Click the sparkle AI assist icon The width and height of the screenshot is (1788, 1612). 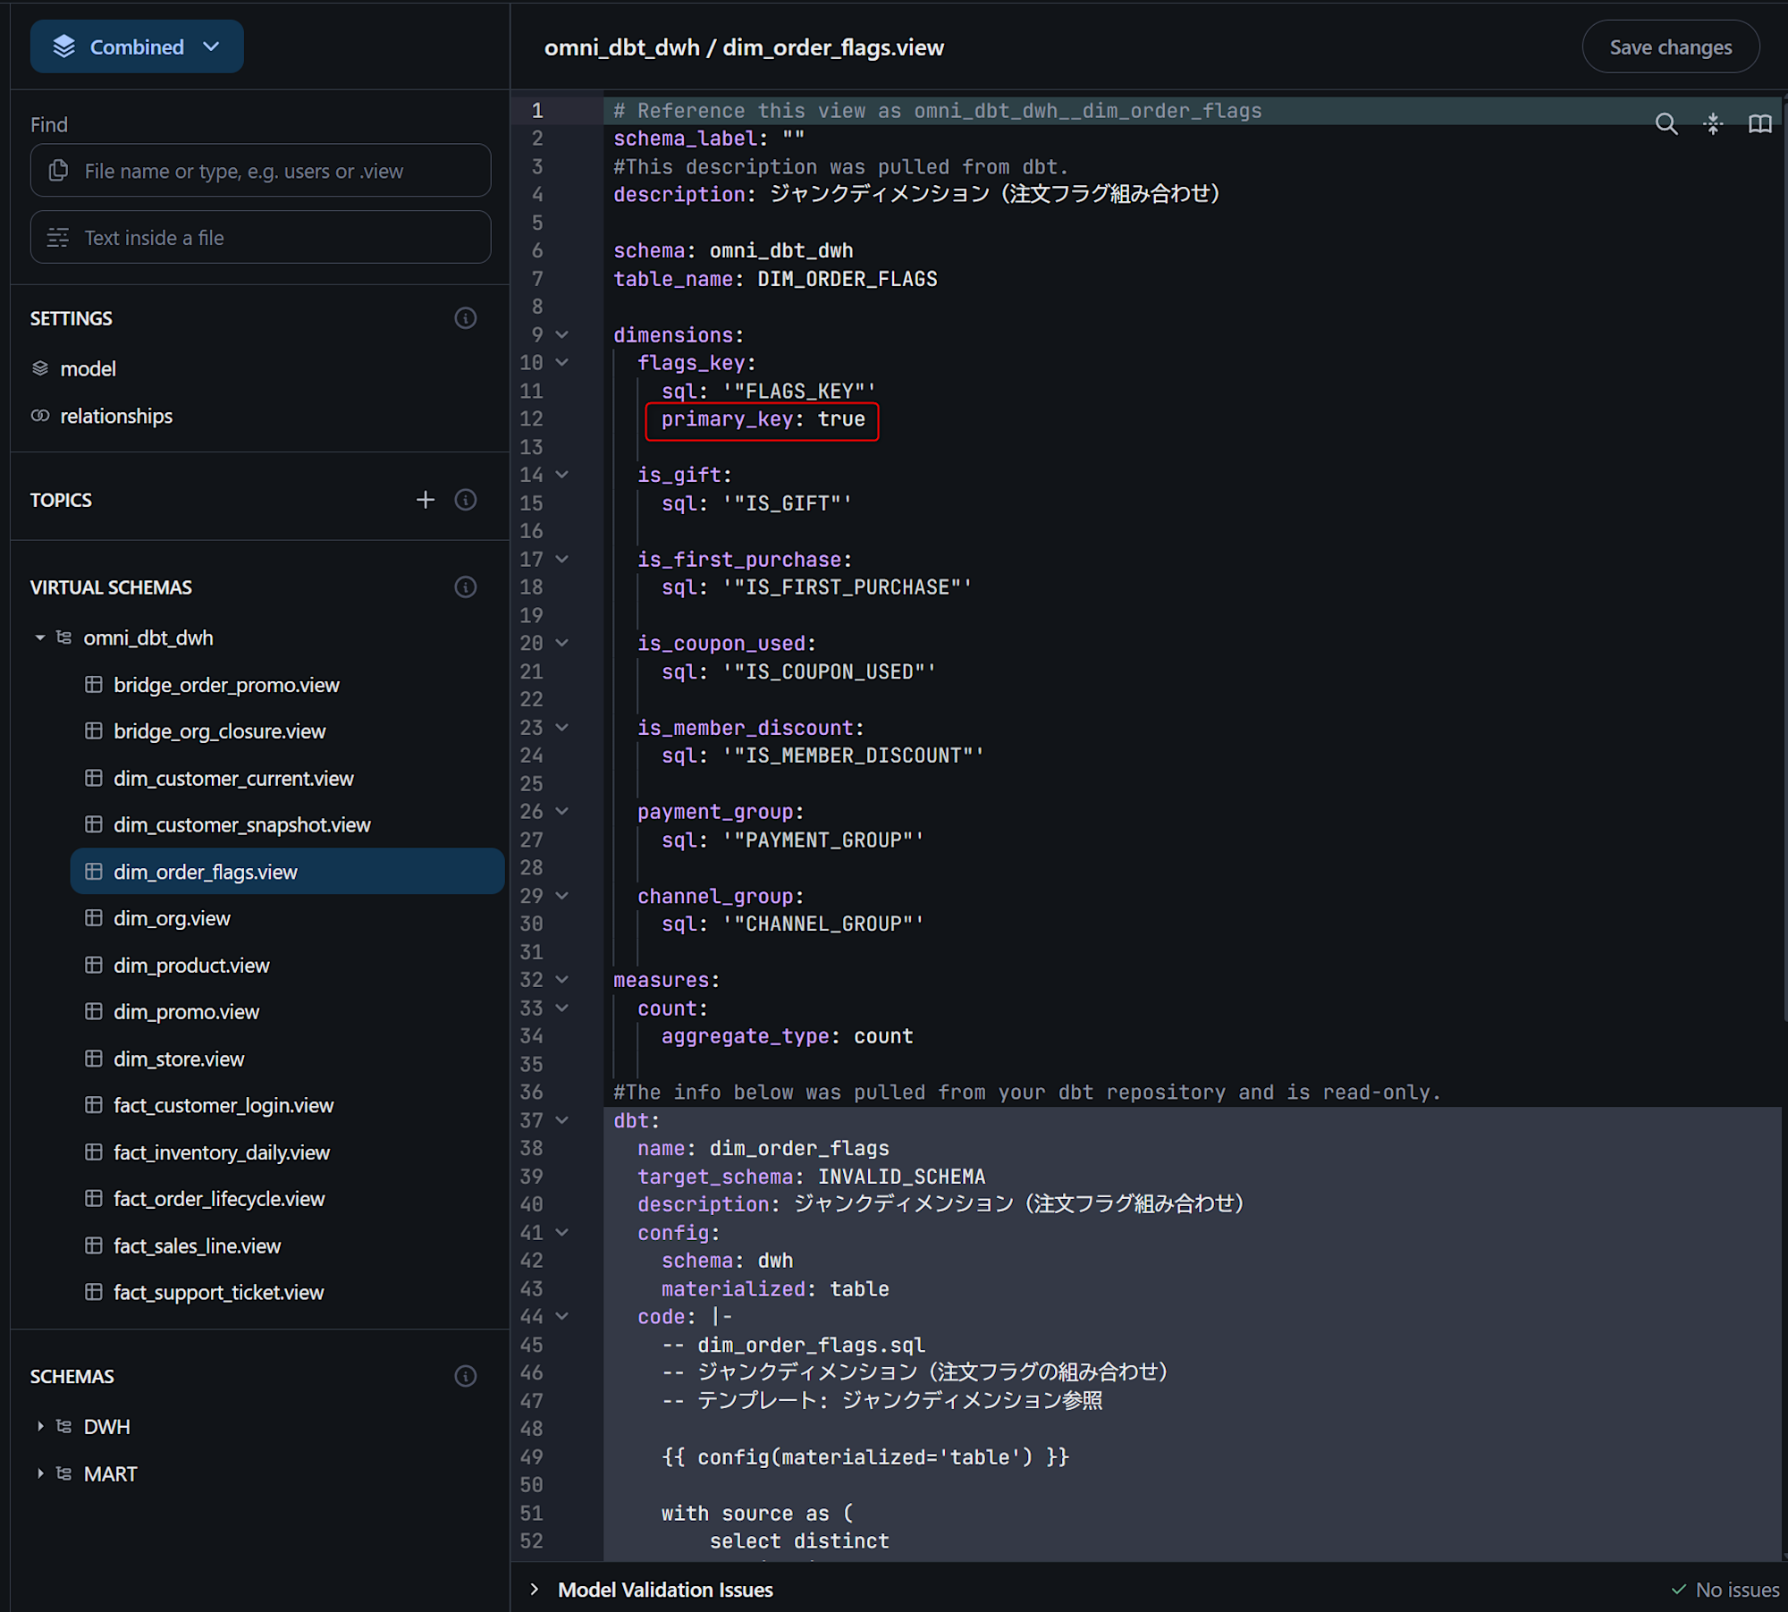click(x=1712, y=123)
